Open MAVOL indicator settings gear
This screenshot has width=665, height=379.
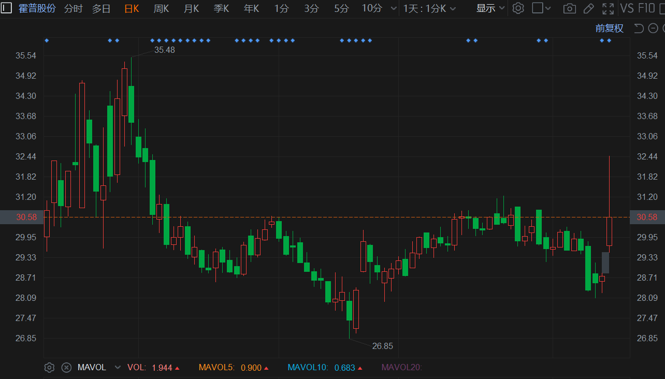click(49, 368)
